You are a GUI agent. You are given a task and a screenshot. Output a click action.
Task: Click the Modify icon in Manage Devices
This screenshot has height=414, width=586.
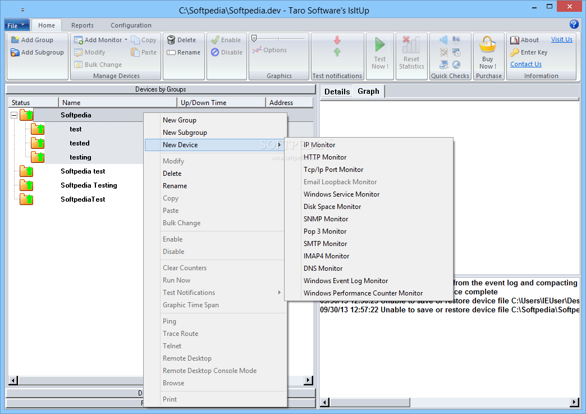point(79,52)
